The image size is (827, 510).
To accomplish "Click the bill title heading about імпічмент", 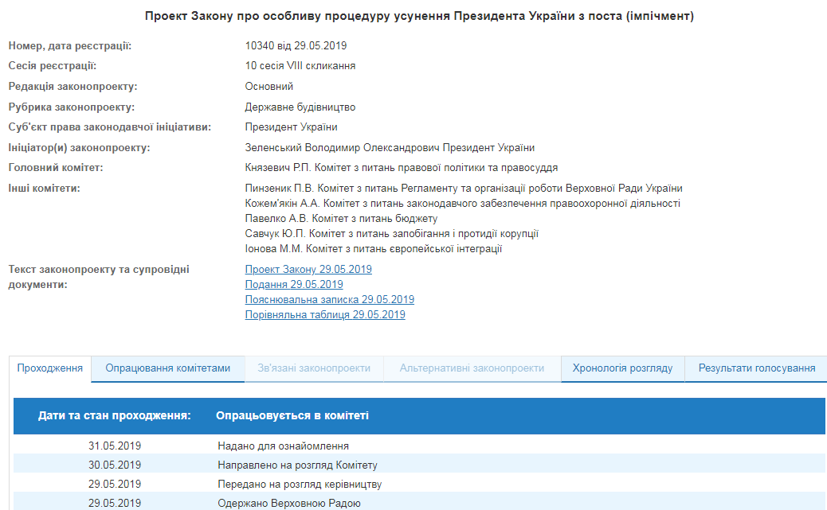I will coord(419,17).
